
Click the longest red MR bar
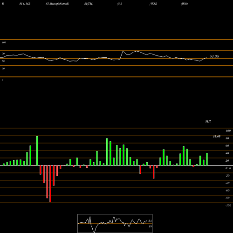50,184
